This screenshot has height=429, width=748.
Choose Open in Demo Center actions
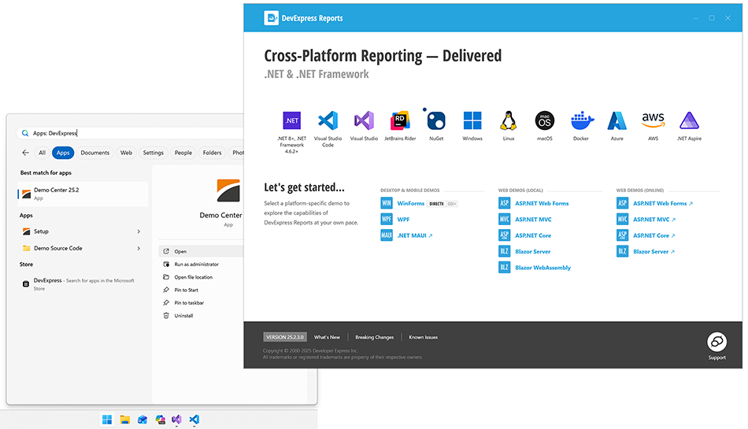pos(202,251)
